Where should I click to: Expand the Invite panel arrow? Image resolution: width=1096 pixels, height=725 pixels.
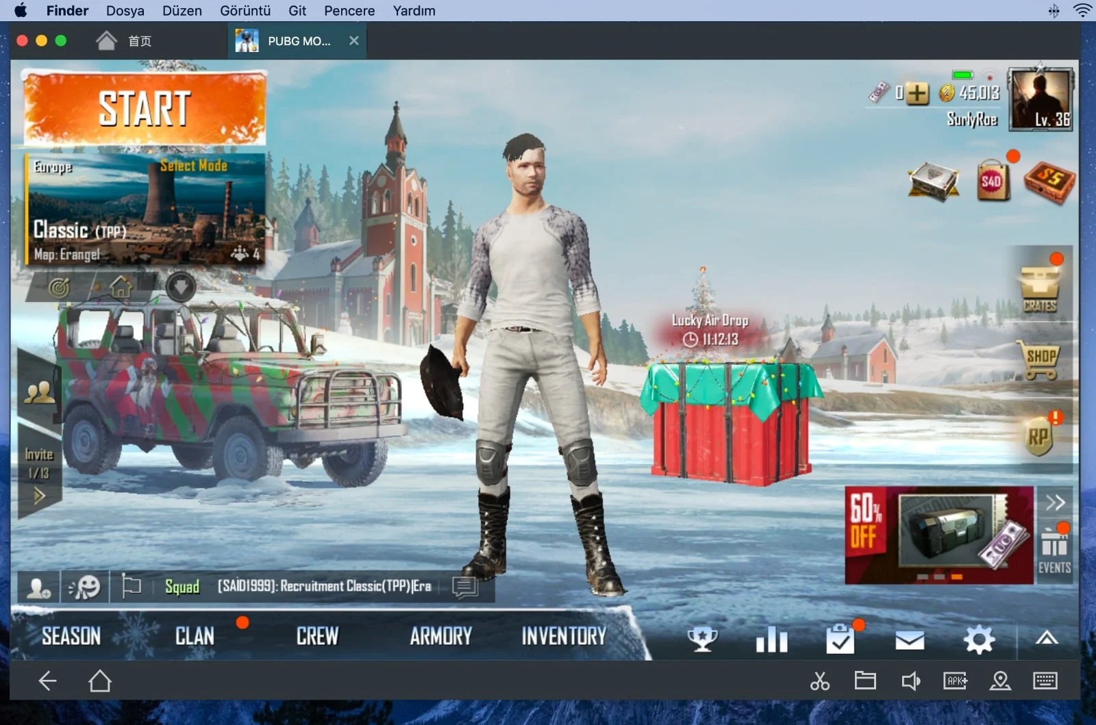point(39,496)
